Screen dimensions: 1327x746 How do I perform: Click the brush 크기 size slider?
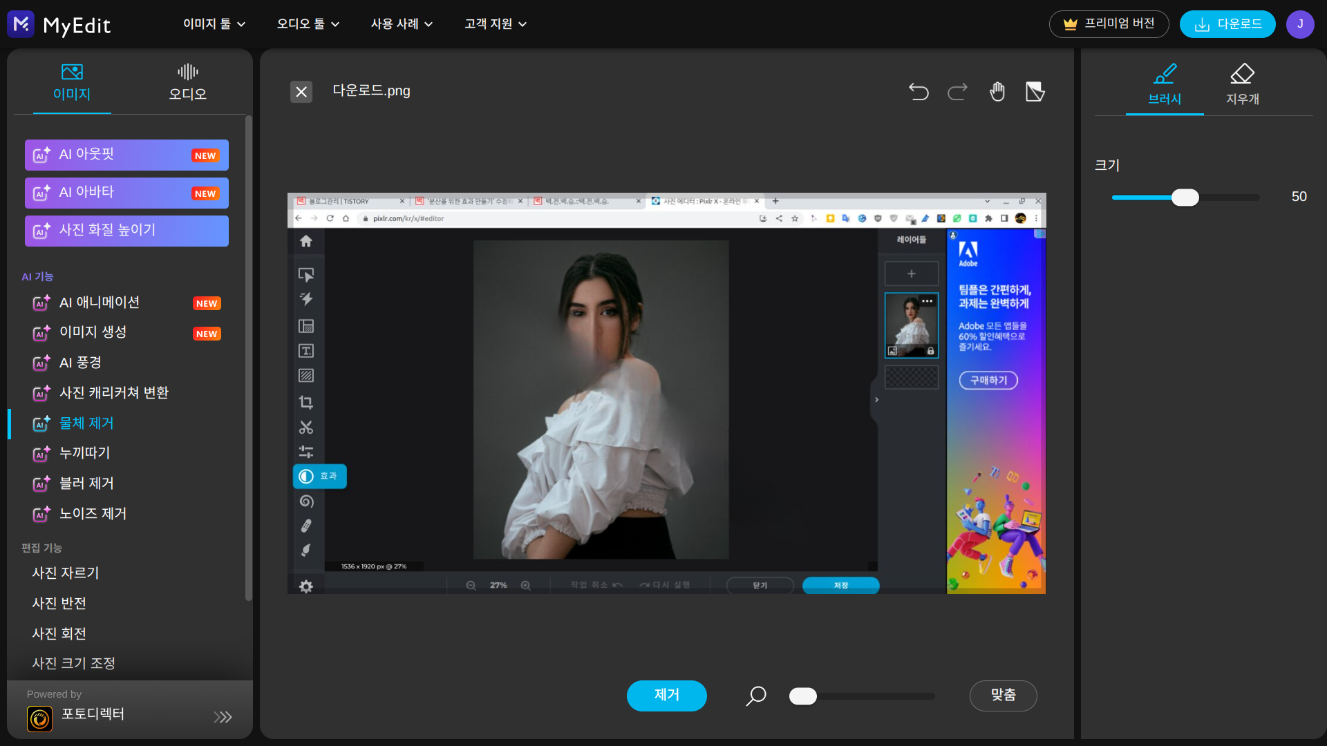point(1185,198)
